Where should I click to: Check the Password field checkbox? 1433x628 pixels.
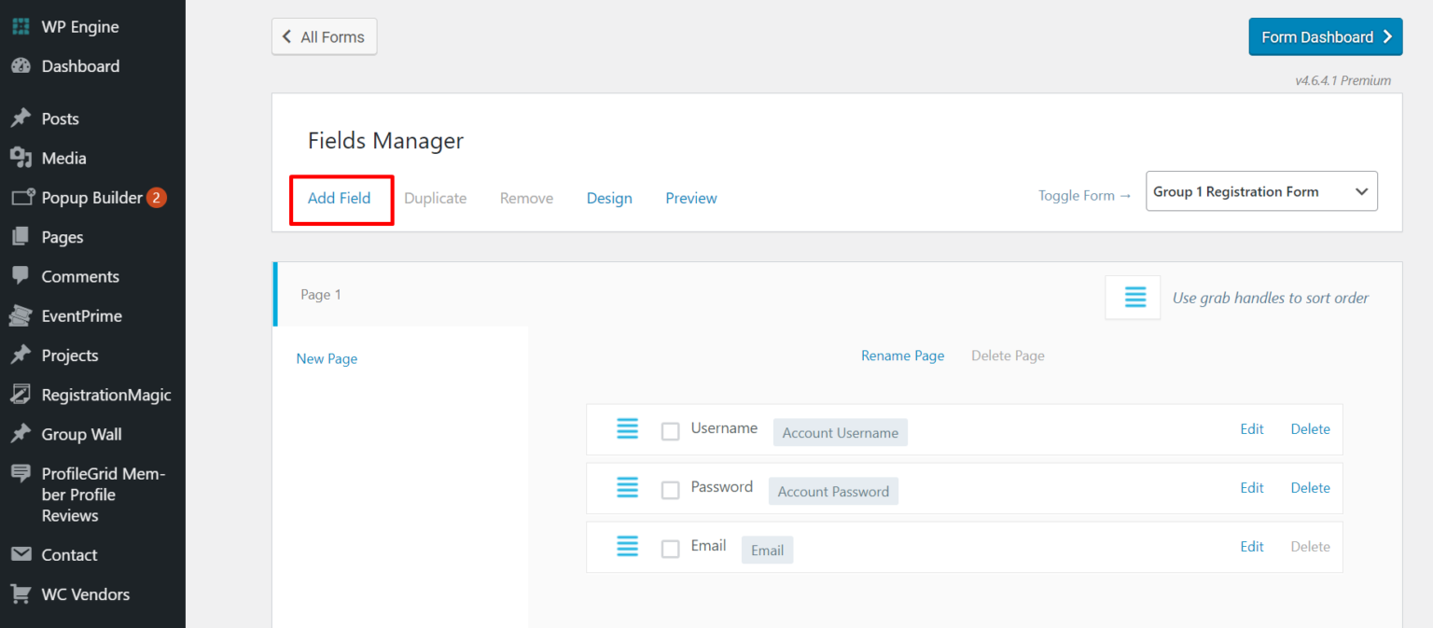coord(670,489)
